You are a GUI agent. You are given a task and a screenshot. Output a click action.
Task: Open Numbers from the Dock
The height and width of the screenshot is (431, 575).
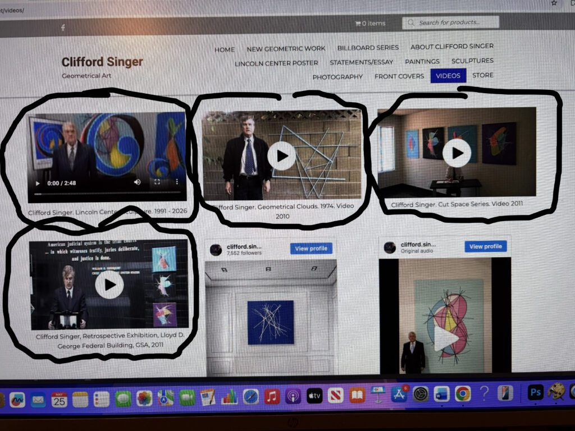(x=229, y=397)
